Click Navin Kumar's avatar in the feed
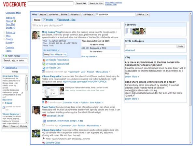This screenshot has height=147, width=196. (36, 110)
